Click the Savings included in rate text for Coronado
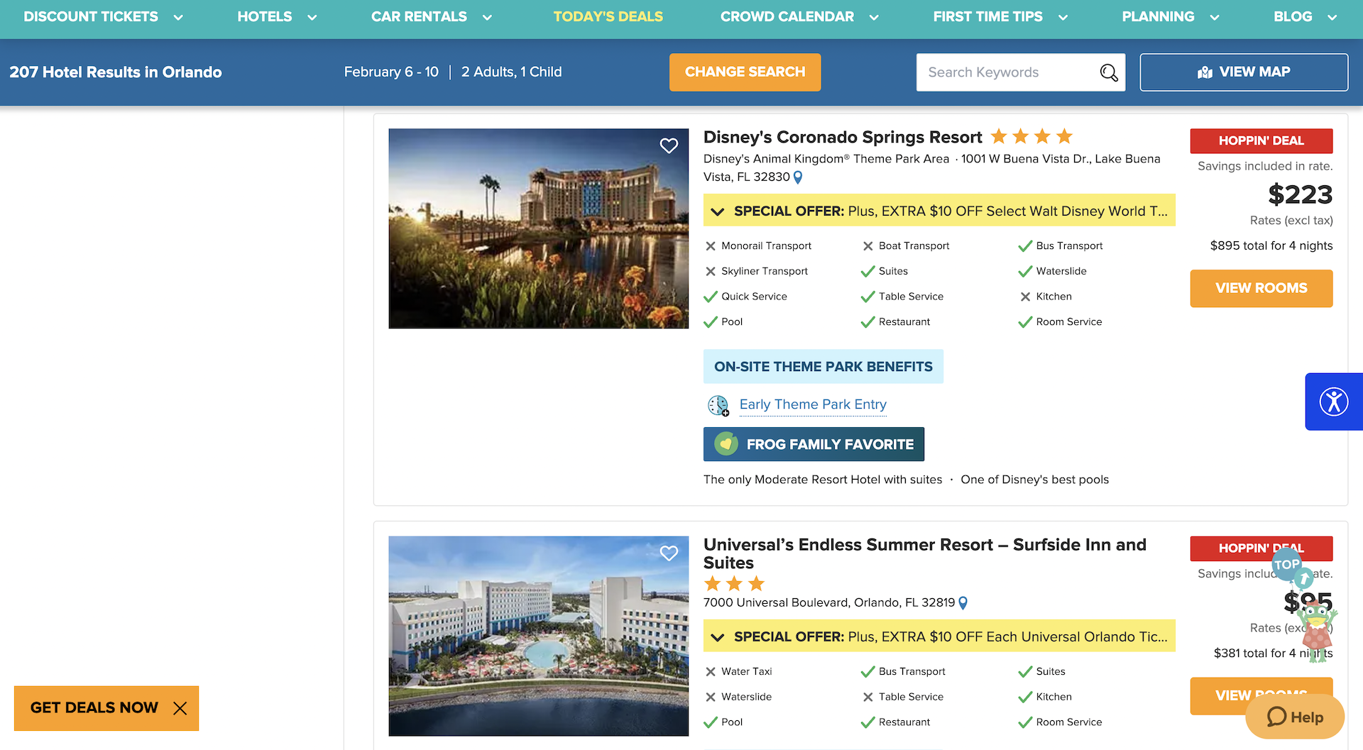The height and width of the screenshot is (750, 1363). pos(1265,166)
